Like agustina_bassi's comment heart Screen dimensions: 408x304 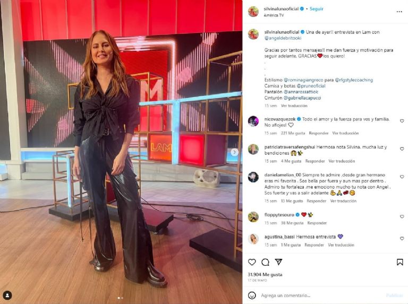402,239
